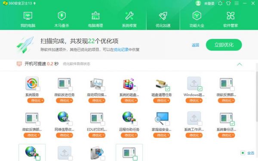Click the 微软改进任务 item icon
This screenshot has height=161, width=258.
click(64, 83)
